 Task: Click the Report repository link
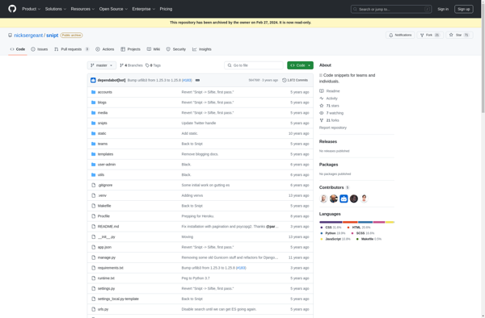click(x=333, y=128)
